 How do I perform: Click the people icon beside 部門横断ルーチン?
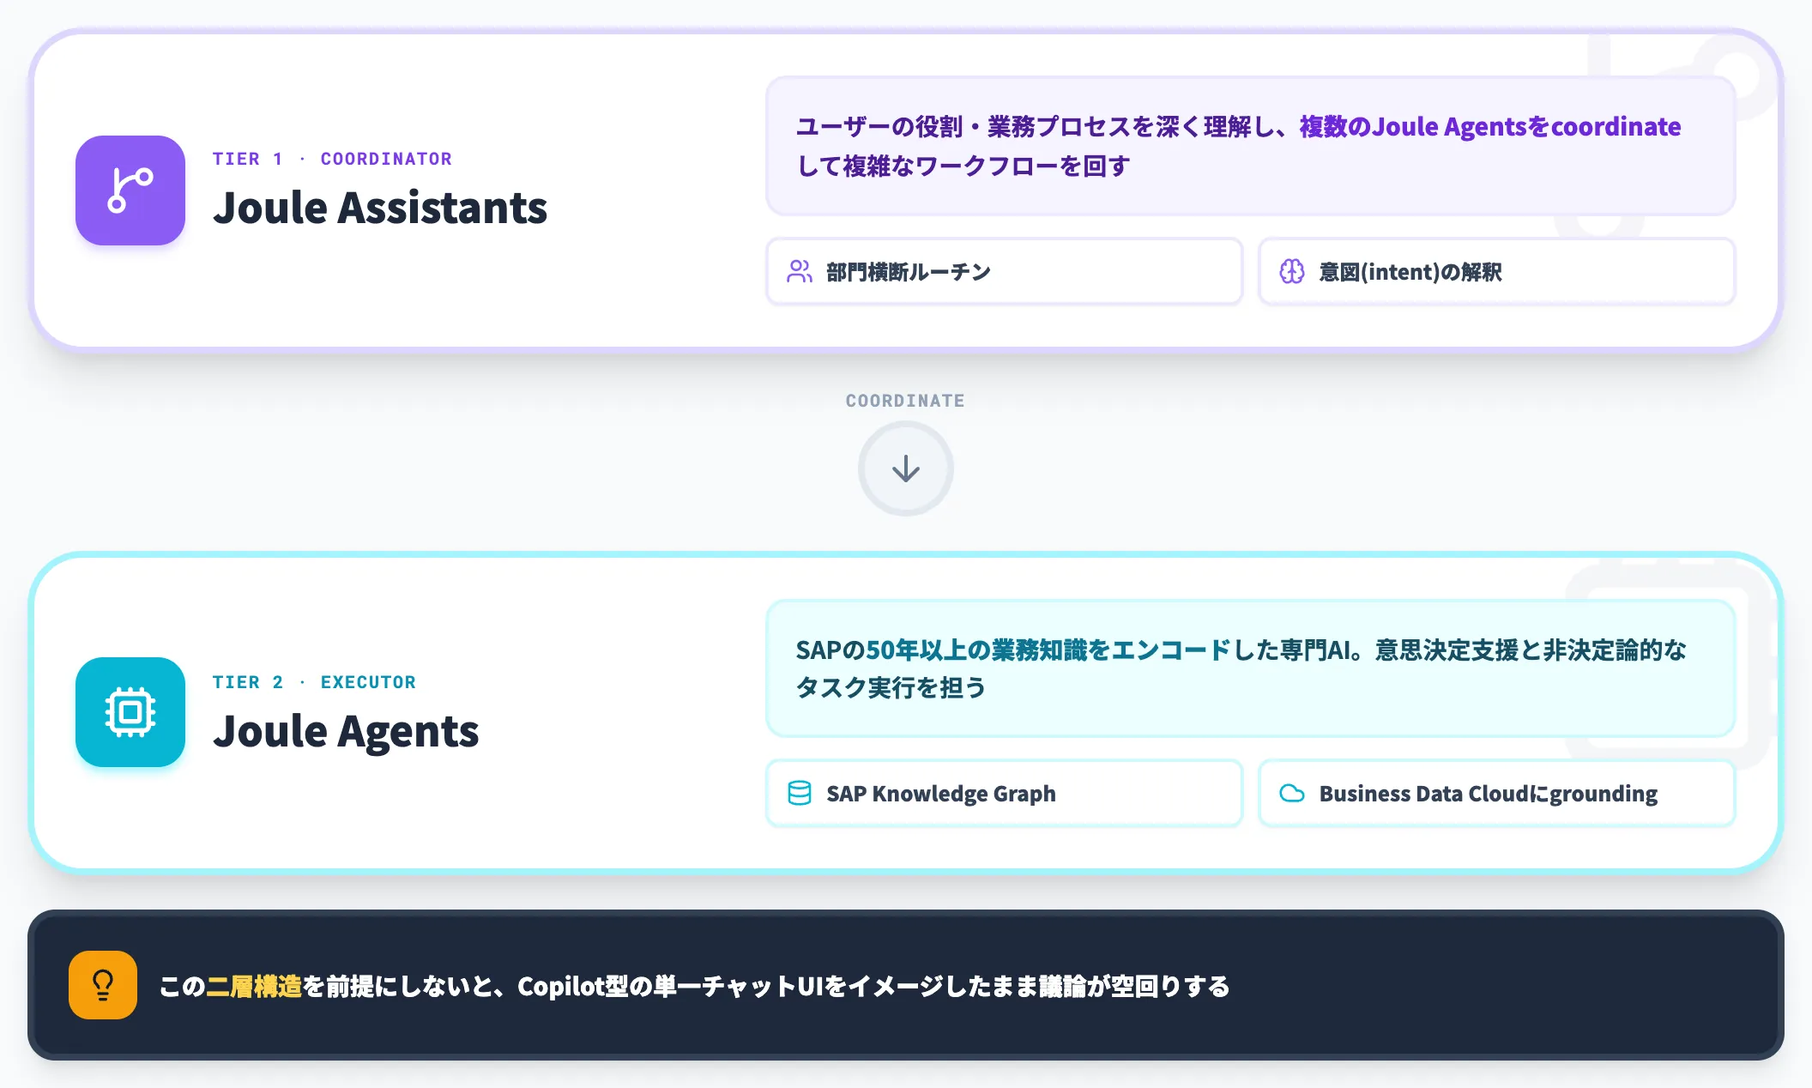point(800,272)
